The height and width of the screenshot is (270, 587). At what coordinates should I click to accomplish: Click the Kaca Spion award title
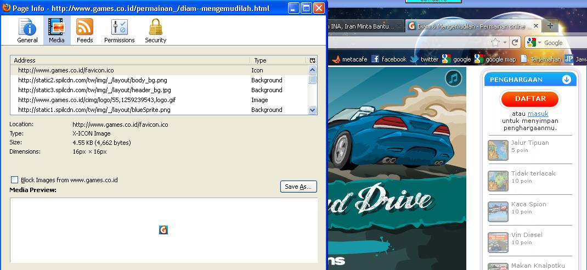coord(529,204)
